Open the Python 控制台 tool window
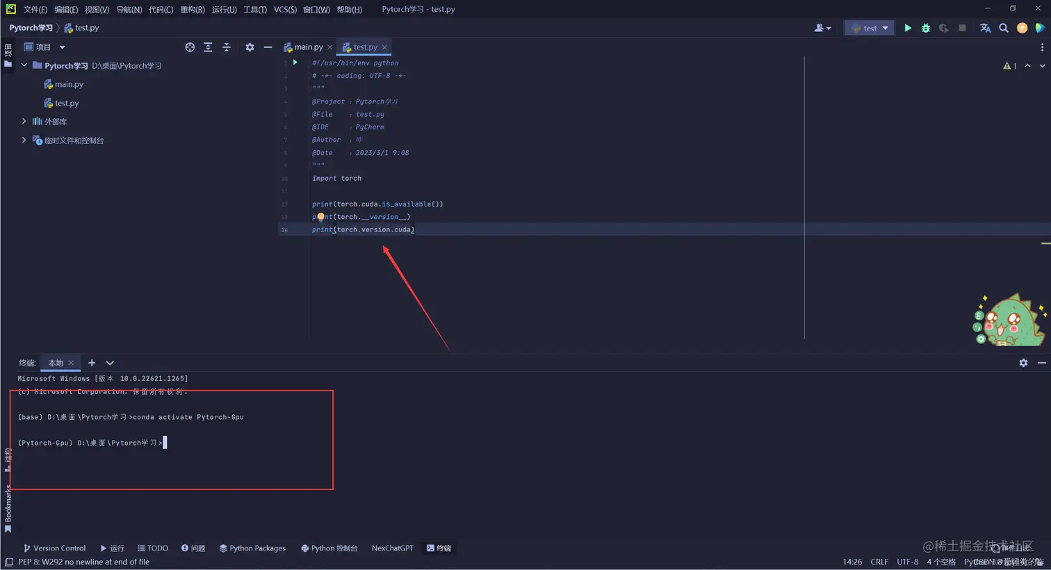 [x=329, y=548]
